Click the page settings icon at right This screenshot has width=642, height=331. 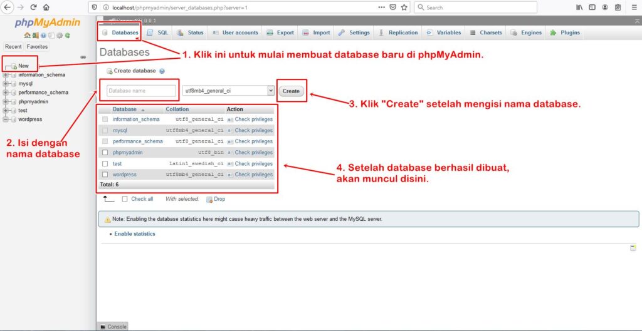point(633,248)
